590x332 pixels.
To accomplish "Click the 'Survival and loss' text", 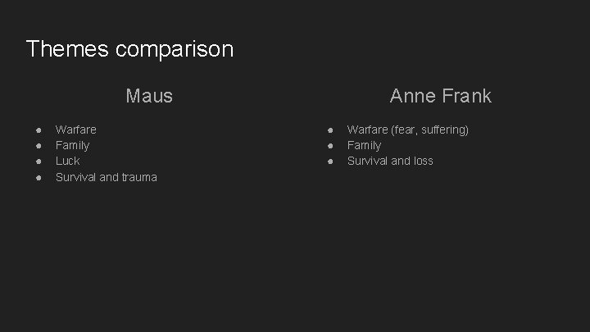I will [x=390, y=161].
